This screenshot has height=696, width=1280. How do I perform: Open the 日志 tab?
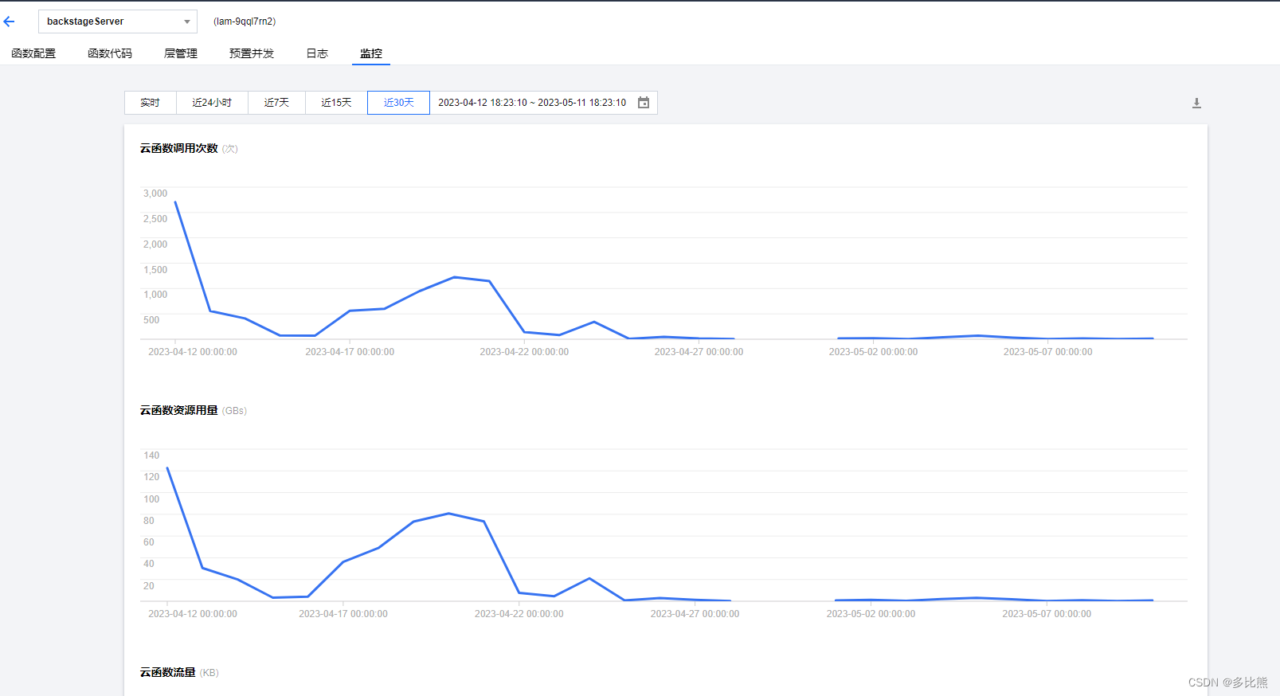[x=317, y=53]
